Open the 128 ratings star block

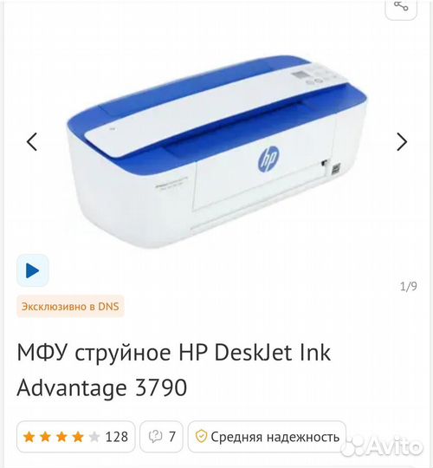coord(75,437)
